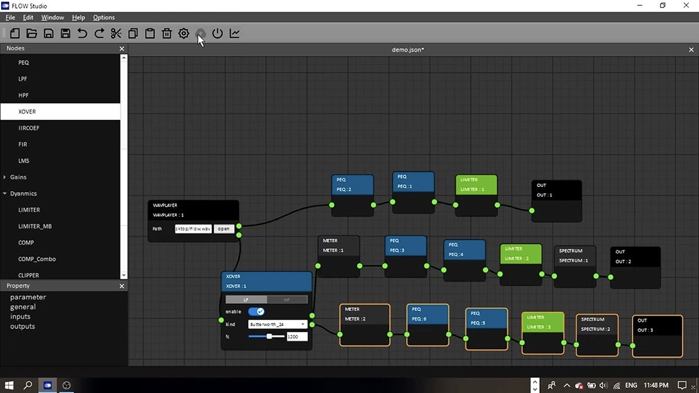699x393 pixels.
Task: Click the Undo arrow icon
Action: (x=82, y=33)
